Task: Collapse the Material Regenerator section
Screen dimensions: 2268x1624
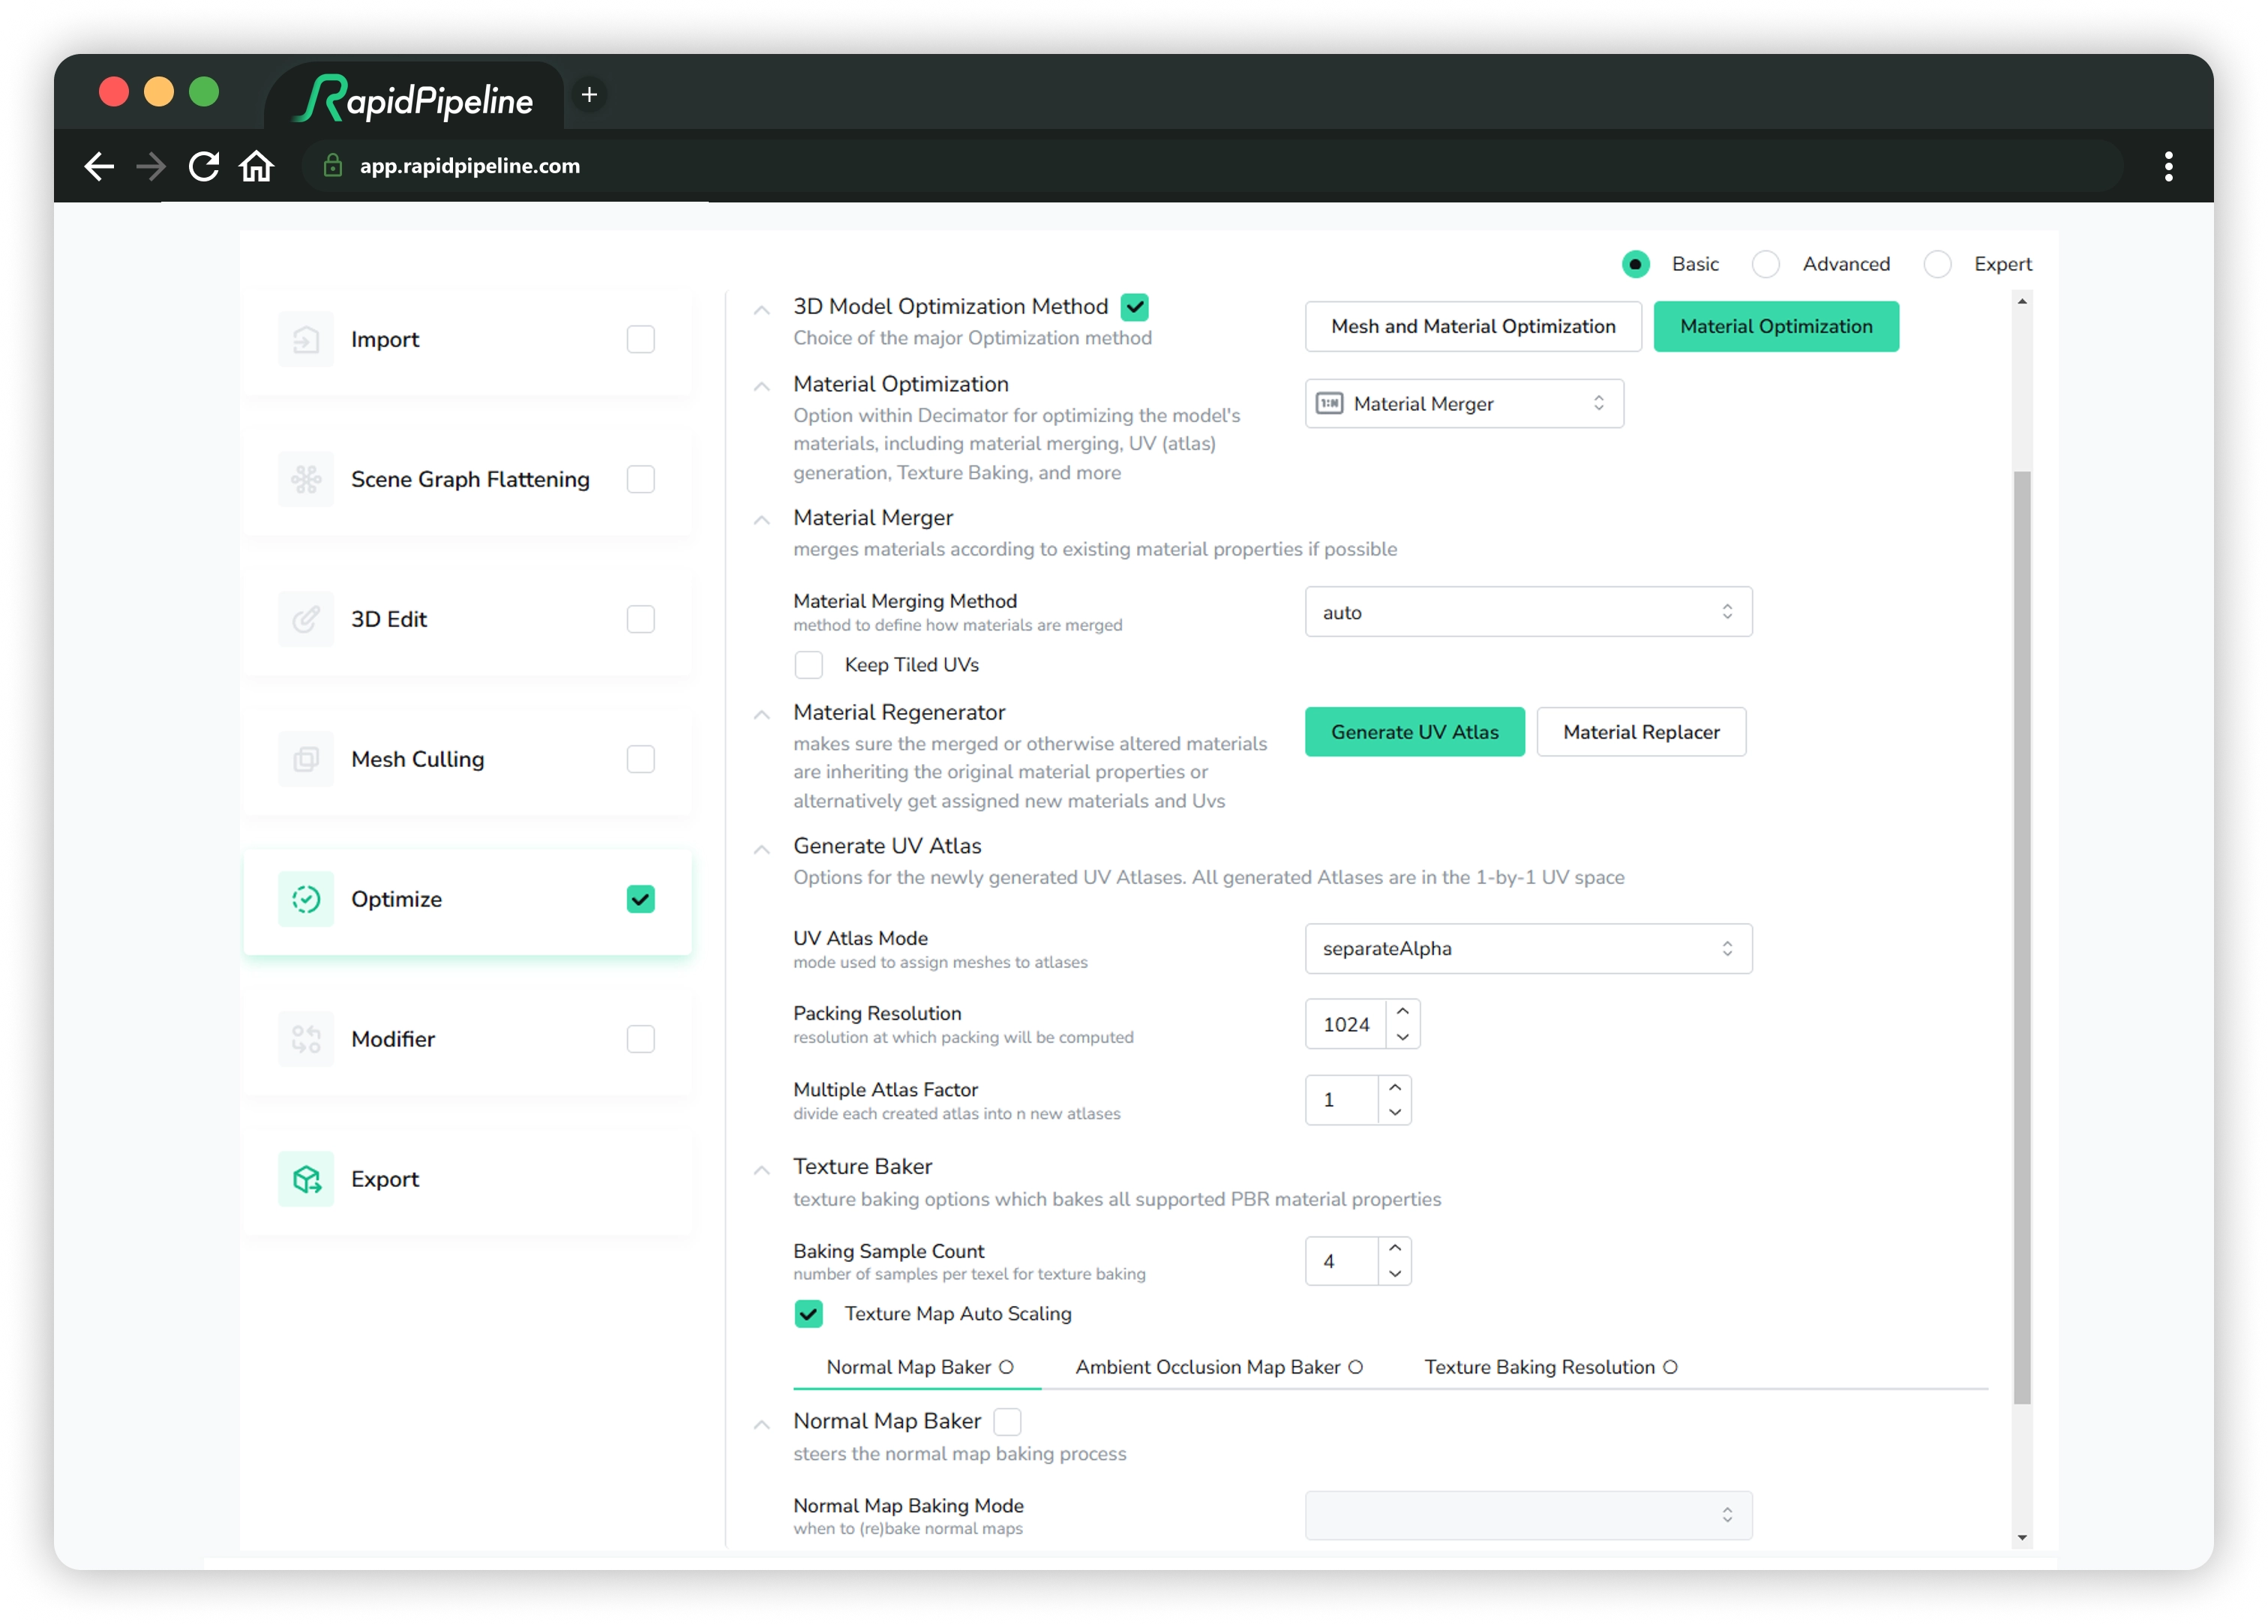Action: click(x=762, y=715)
